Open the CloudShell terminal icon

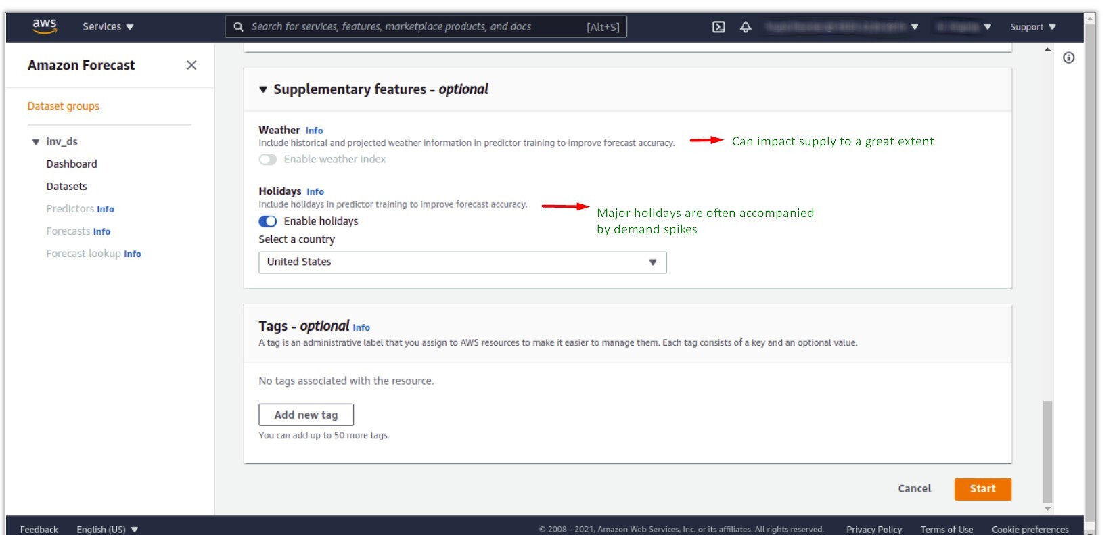point(718,27)
